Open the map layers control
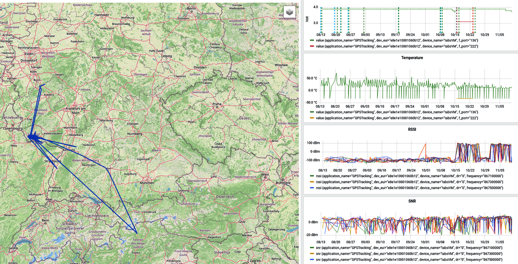The width and height of the screenshot is (518, 264). (x=289, y=12)
